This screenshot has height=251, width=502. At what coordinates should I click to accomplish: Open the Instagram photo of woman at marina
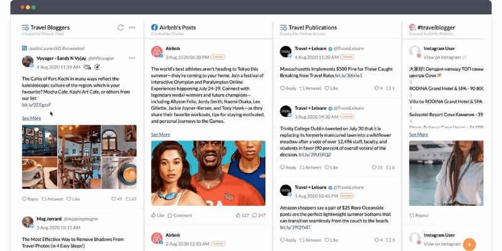pos(446,173)
